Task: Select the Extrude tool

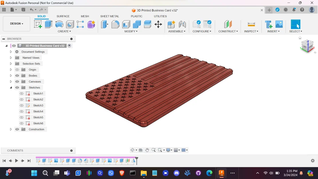Action: [48, 24]
